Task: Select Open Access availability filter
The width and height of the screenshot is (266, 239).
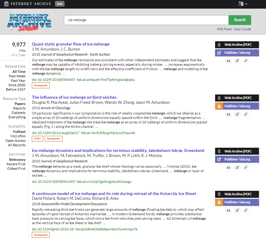Action: click(x=15, y=141)
